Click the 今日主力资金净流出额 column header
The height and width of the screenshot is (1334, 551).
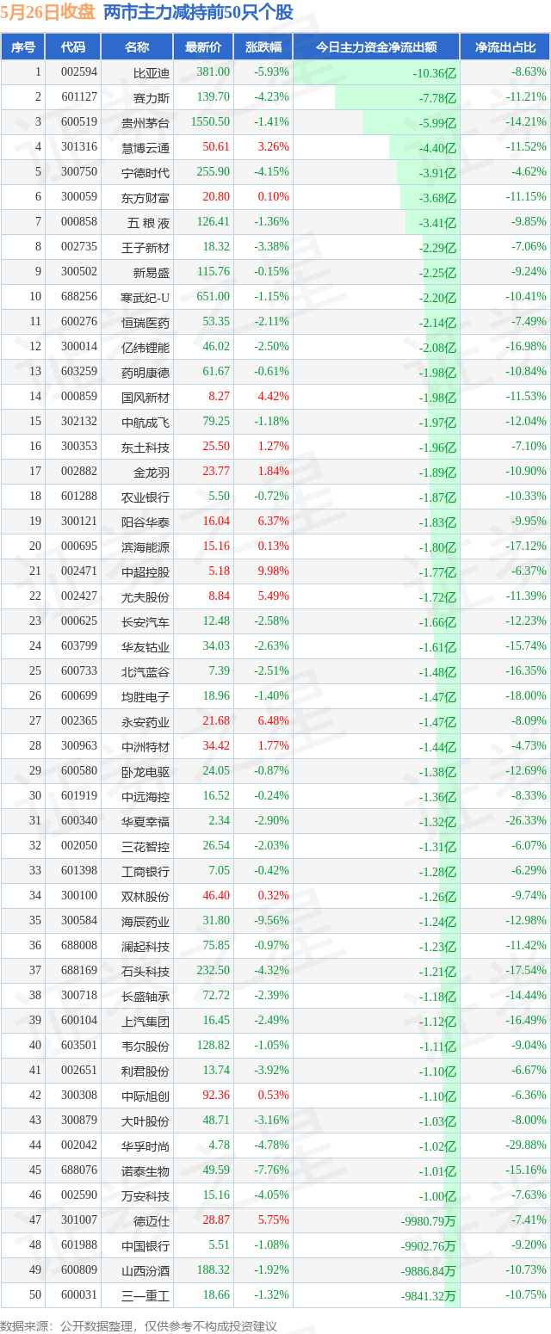point(376,47)
